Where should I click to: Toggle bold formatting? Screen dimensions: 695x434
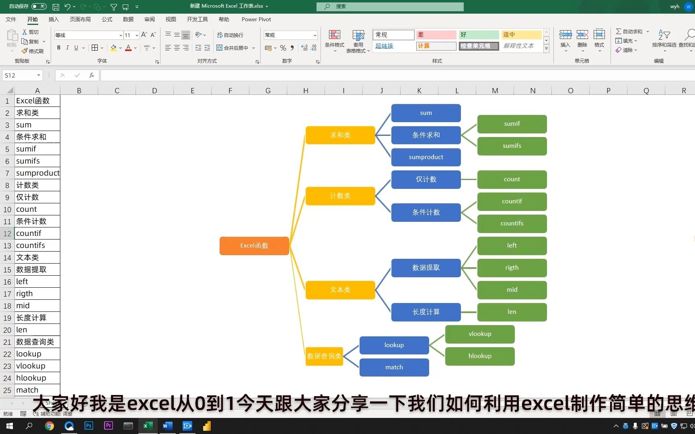tap(59, 48)
